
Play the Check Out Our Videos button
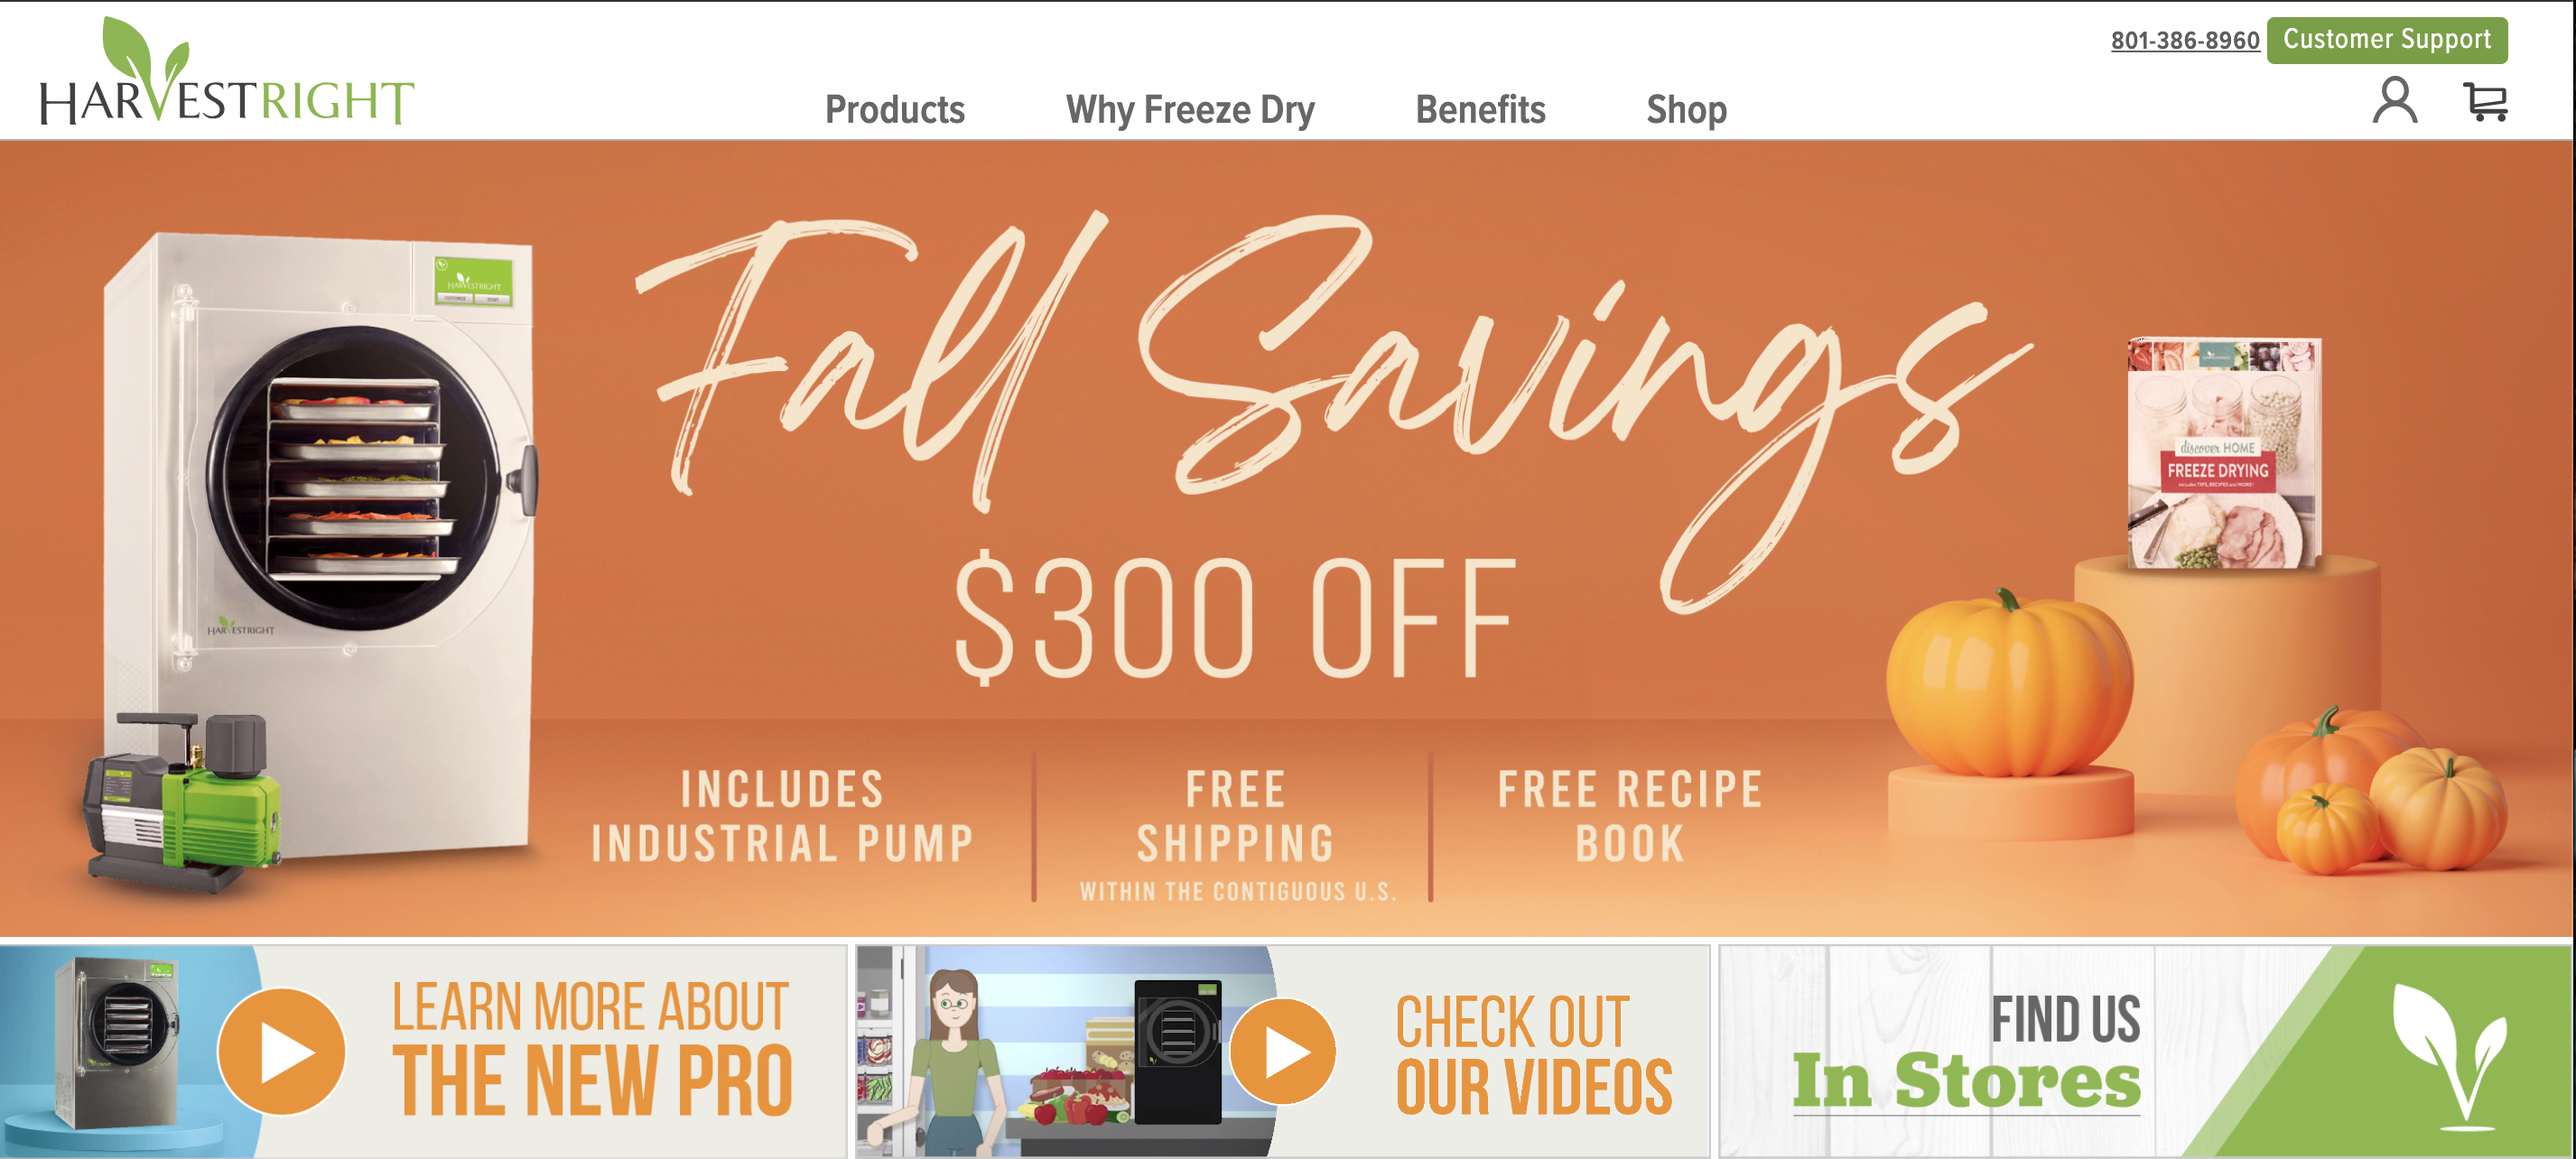(1283, 1051)
